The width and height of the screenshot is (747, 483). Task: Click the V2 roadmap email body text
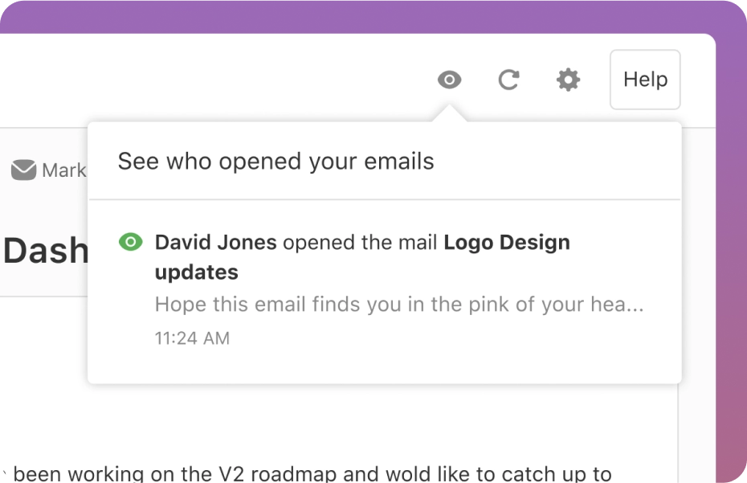tap(313, 474)
